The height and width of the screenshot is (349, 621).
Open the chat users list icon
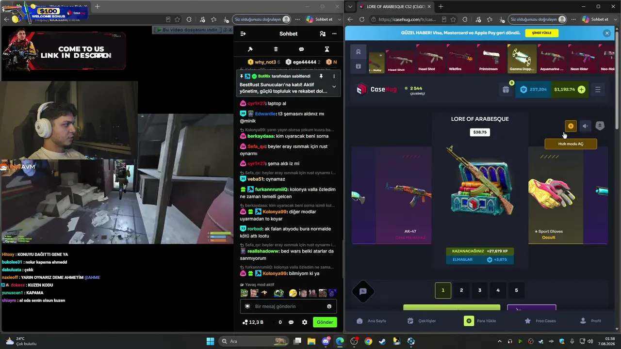pyautogui.click(x=323, y=34)
